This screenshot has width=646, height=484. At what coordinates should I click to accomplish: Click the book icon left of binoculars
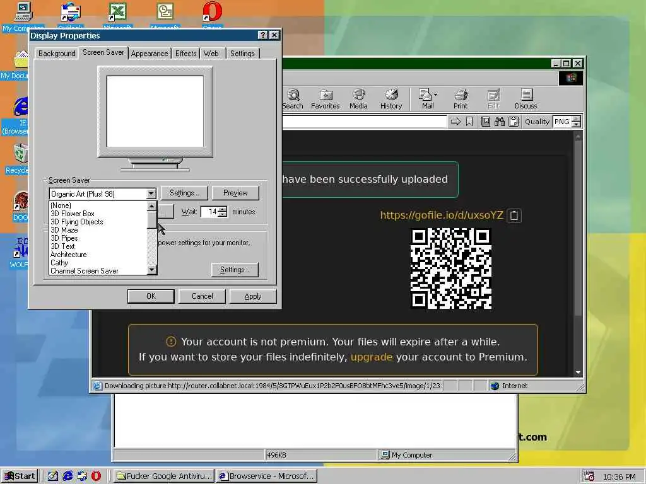click(x=486, y=122)
